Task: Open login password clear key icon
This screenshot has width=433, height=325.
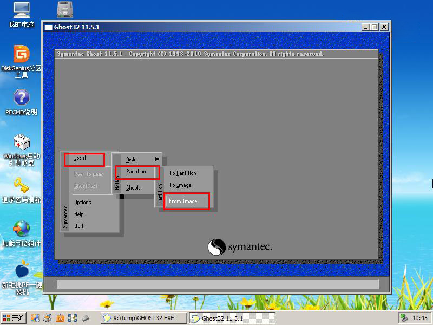Action: pos(21,190)
